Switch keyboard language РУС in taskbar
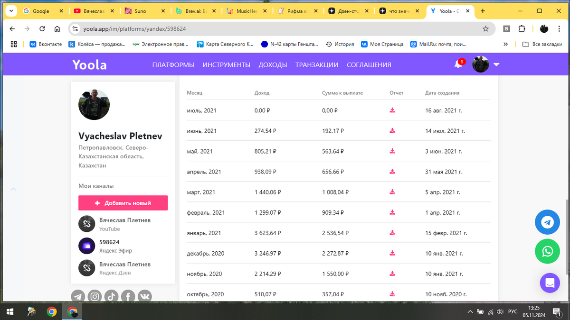 (513, 311)
